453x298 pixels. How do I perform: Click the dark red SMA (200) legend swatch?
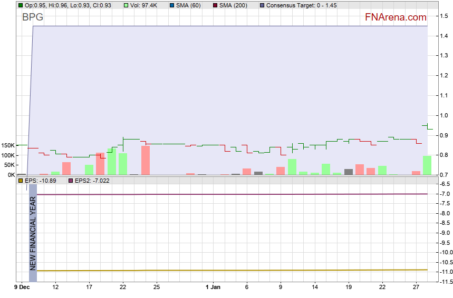click(215, 5)
